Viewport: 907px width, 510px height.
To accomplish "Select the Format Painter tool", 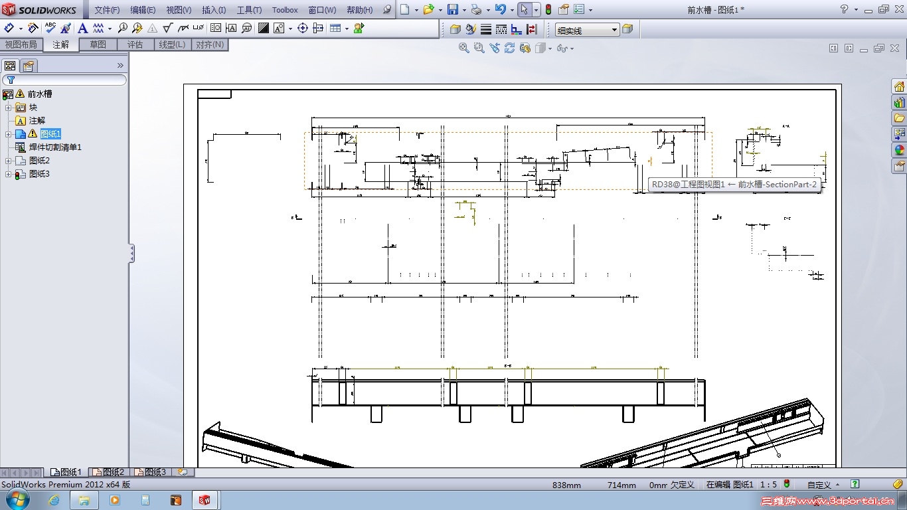I will tap(66, 28).
